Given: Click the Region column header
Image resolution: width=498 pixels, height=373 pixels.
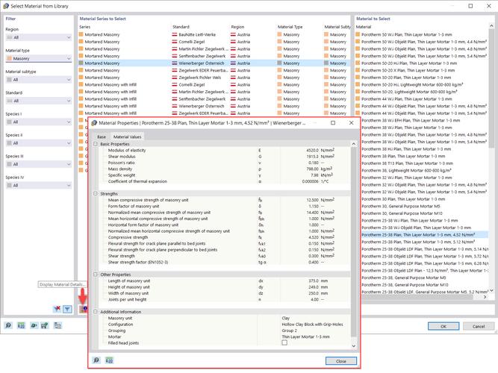Looking at the screenshot, I should [237, 27].
